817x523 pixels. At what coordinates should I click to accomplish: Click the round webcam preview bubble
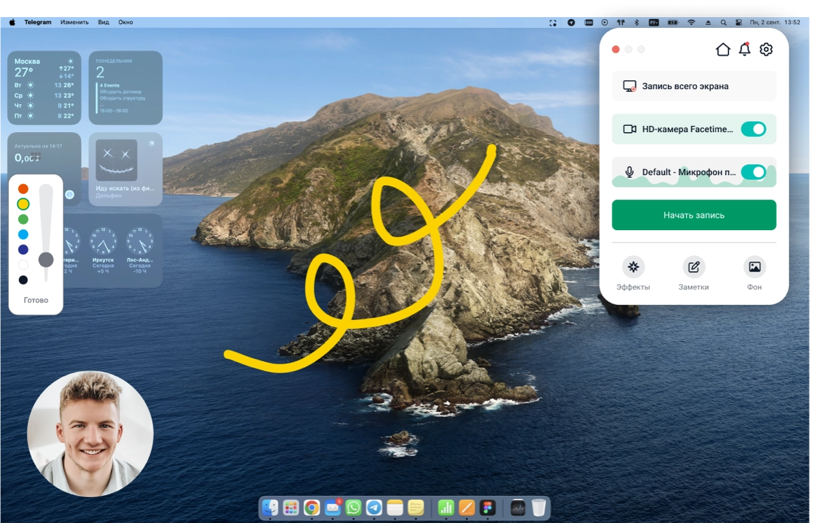coord(90,434)
